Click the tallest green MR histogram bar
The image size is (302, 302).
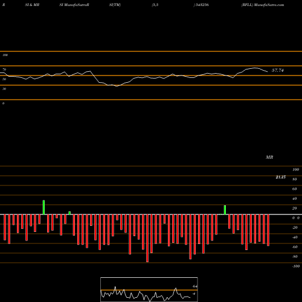(x=43, y=207)
